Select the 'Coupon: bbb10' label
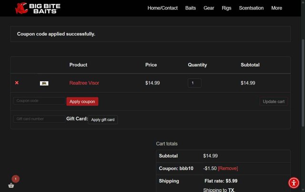 [x=176, y=168]
